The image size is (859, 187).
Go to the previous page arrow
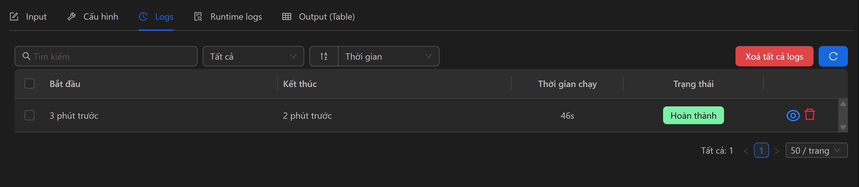[746, 151]
